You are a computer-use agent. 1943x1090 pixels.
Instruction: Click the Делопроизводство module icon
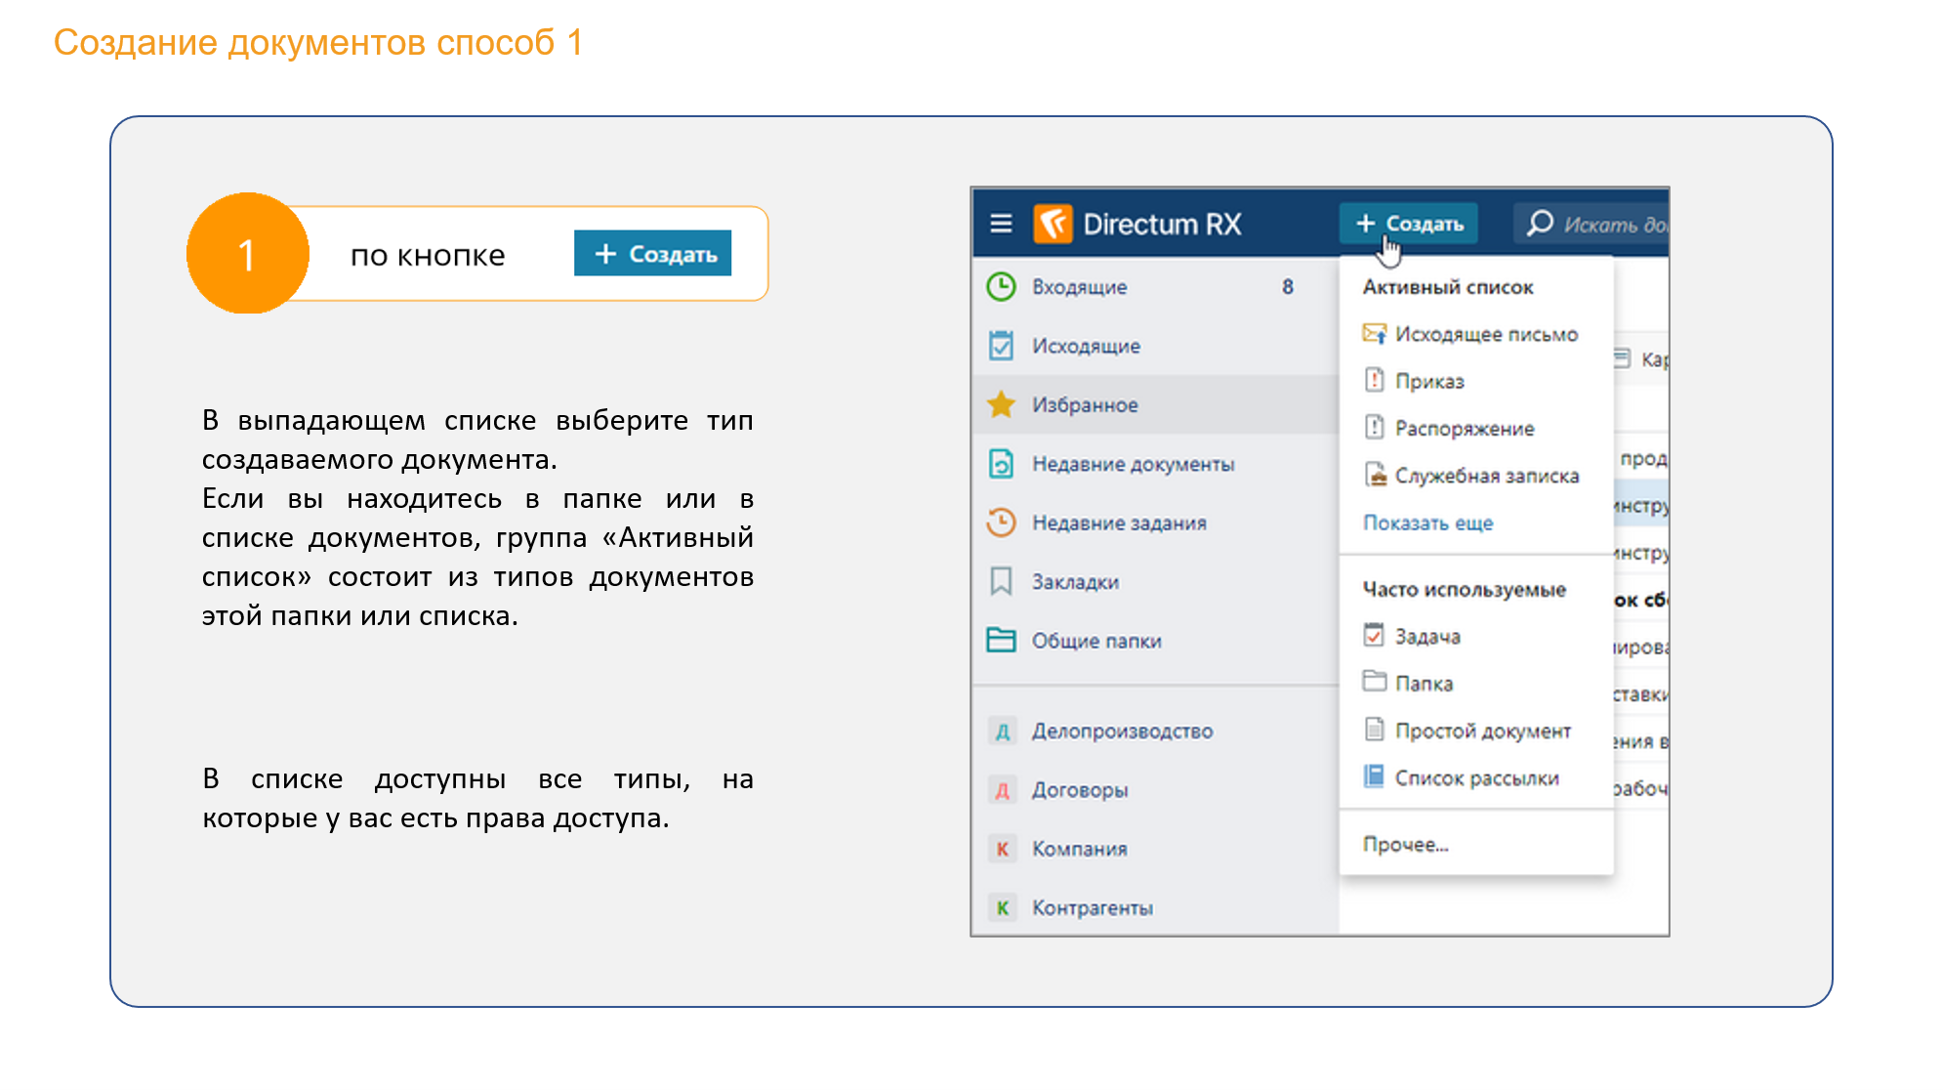(x=1002, y=731)
